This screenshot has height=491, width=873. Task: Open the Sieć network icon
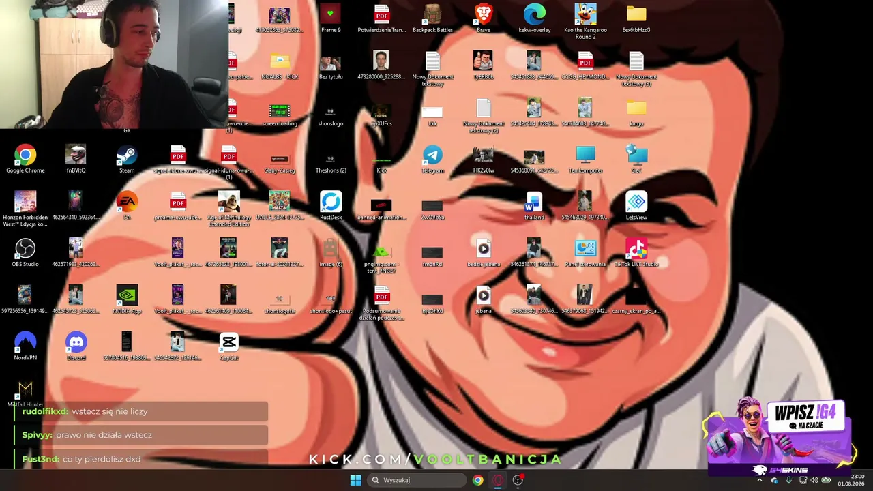(636, 160)
